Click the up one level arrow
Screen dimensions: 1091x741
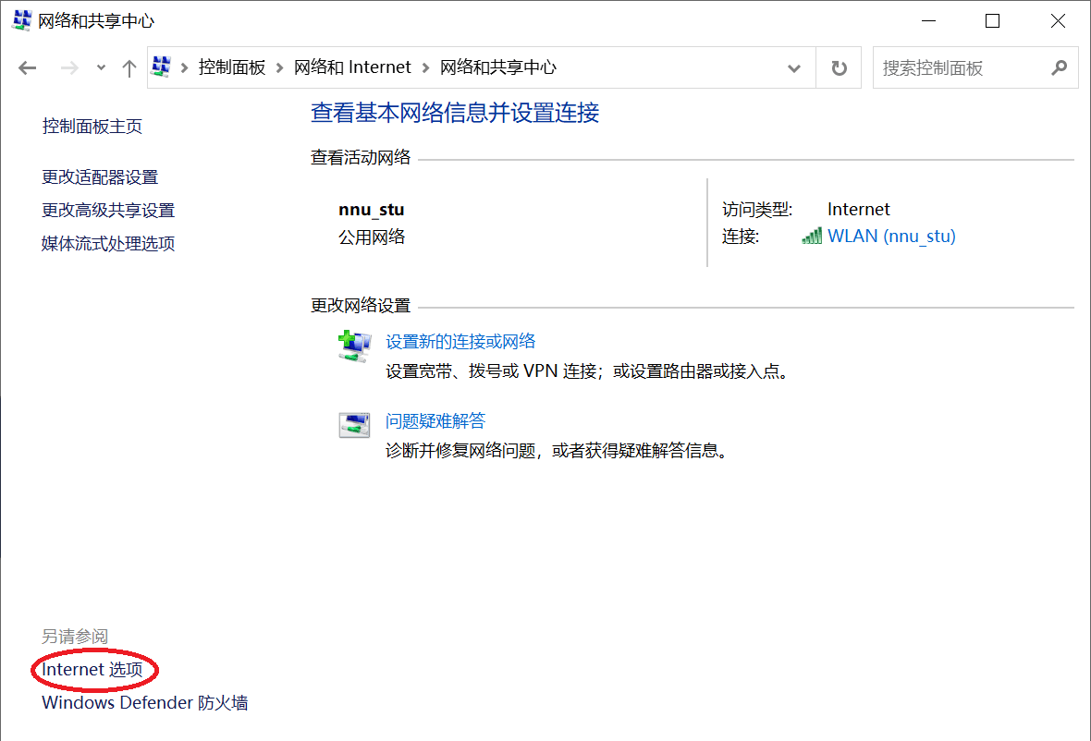[x=129, y=67]
